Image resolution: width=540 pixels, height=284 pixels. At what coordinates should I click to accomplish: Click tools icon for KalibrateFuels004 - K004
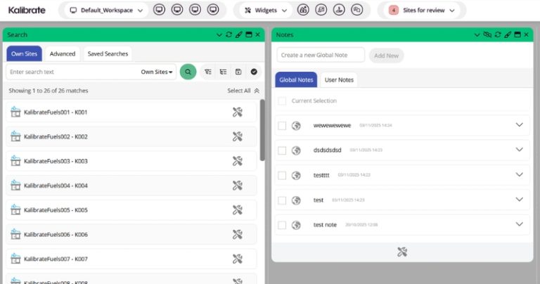pyautogui.click(x=237, y=186)
